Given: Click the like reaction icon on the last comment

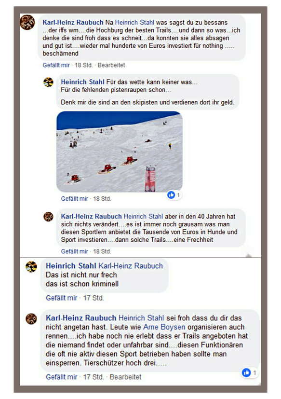Looking at the screenshot, I should (246, 372).
